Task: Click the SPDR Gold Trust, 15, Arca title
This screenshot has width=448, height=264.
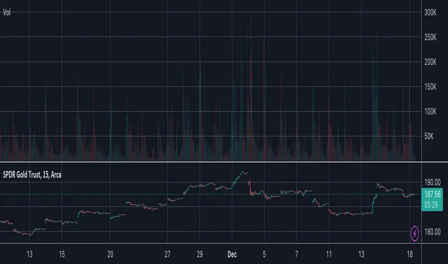Action: (32, 175)
